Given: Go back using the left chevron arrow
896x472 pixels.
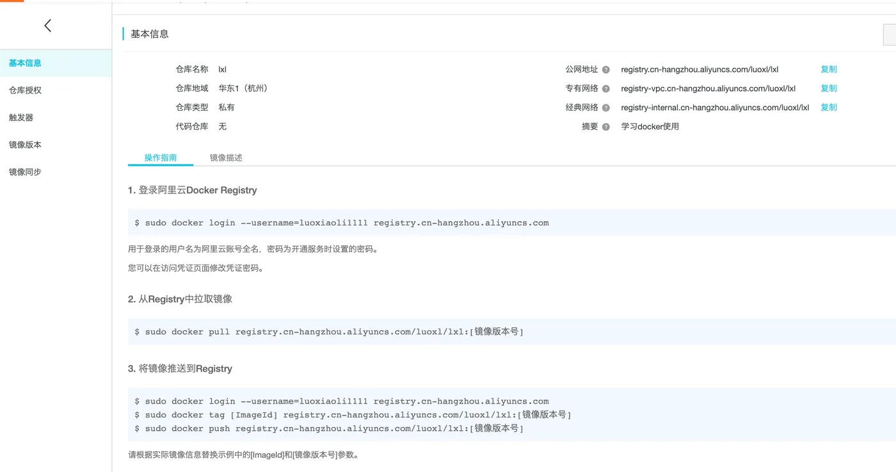Looking at the screenshot, I should tap(48, 26).
